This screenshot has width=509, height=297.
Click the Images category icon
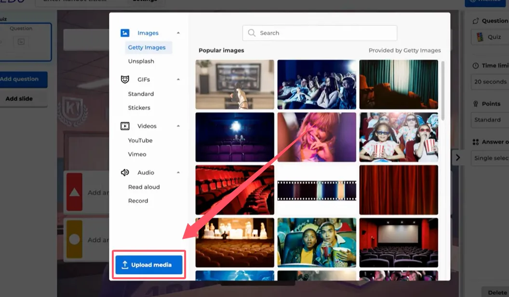coord(125,33)
